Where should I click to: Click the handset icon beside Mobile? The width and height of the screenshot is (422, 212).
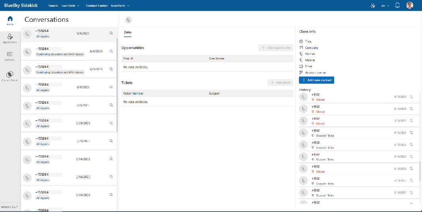point(301,60)
